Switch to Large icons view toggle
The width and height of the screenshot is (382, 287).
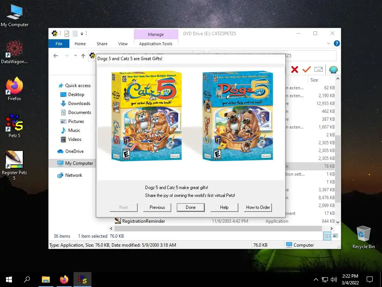point(335,236)
